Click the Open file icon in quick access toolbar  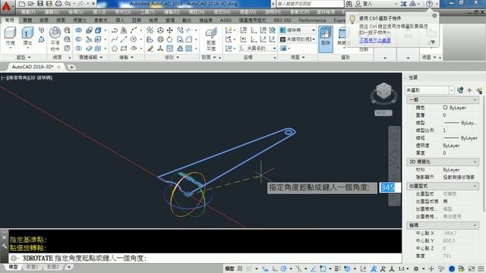pyautogui.click(x=30, y=4)
